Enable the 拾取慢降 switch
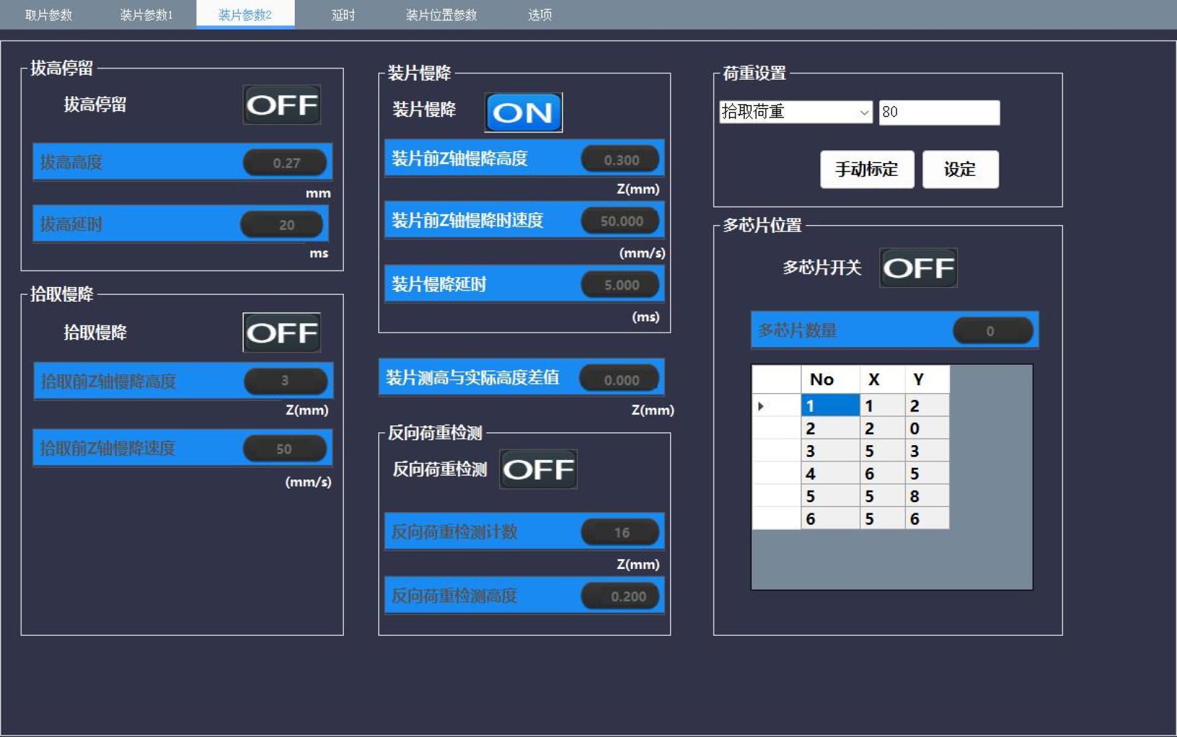The image size is (1177, 737). [282, 333]
